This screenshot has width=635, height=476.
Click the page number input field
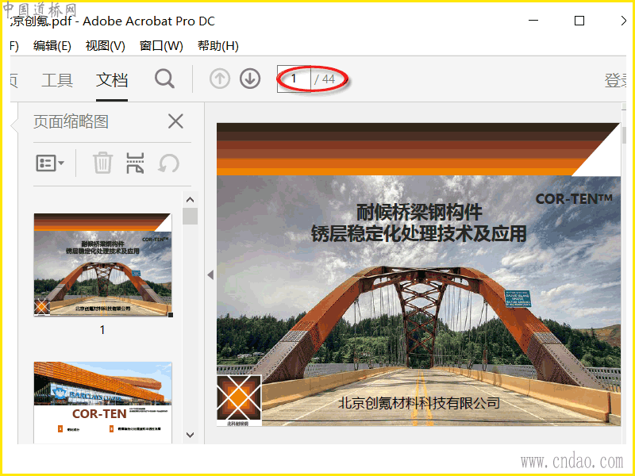[x=294, y=79]
